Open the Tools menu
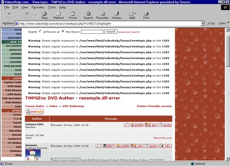 pos(52,7)
